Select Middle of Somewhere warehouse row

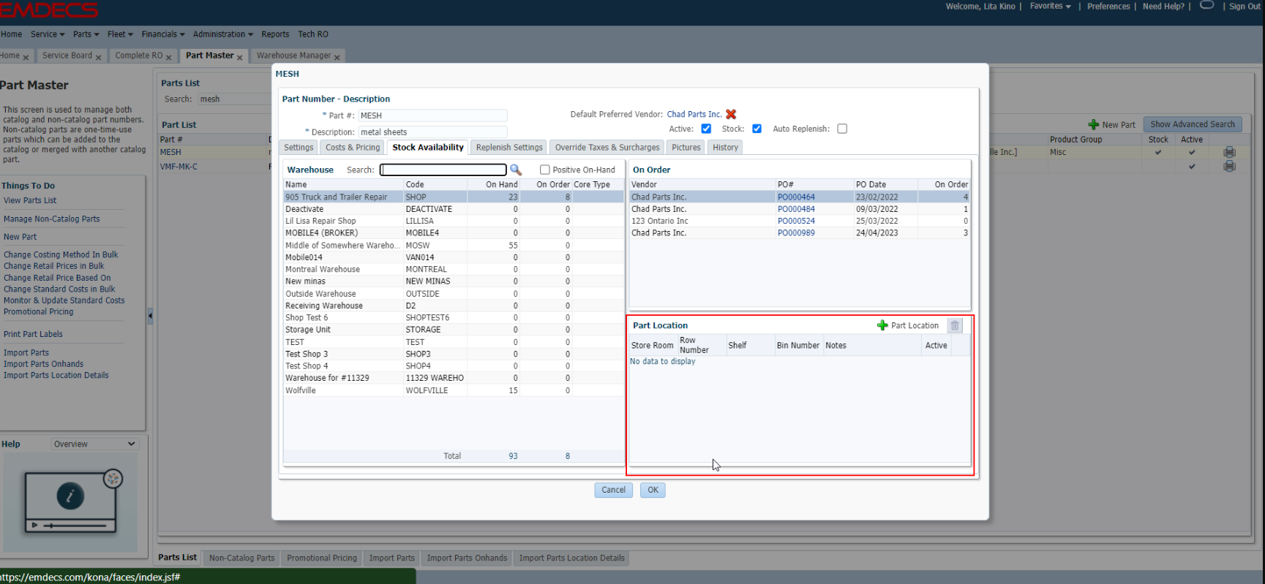coord(454,246)
